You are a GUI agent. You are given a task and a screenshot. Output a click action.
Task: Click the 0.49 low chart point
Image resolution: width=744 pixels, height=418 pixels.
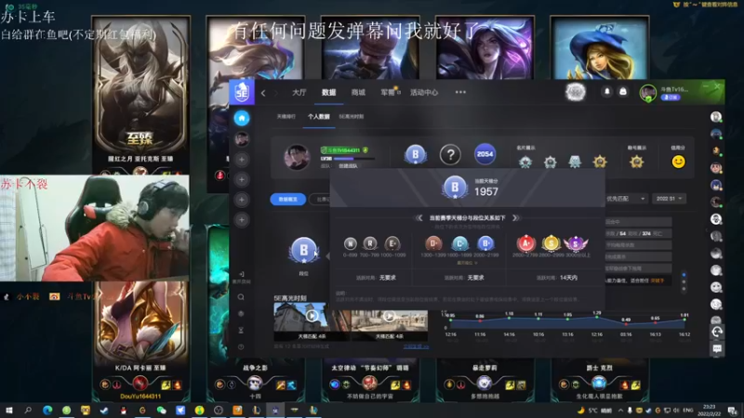[x=626, y=324]
